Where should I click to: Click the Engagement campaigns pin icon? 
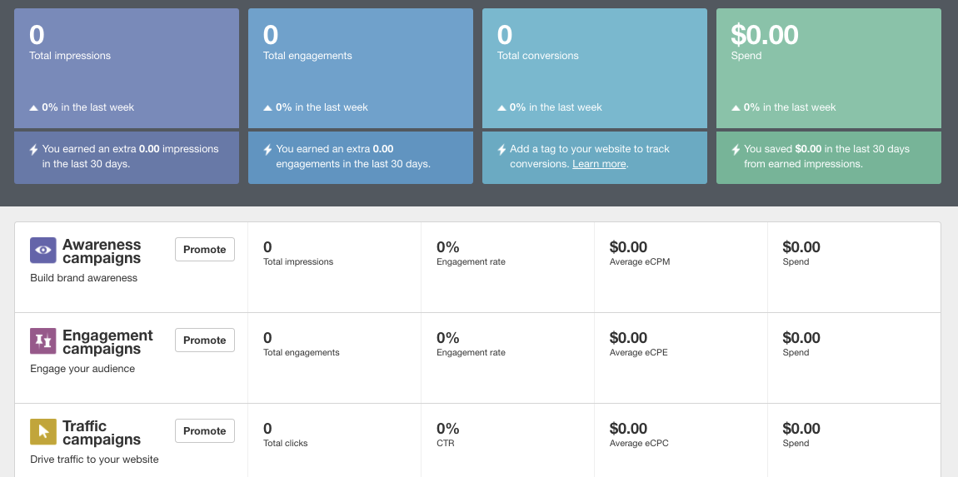[x=43, y=341]
